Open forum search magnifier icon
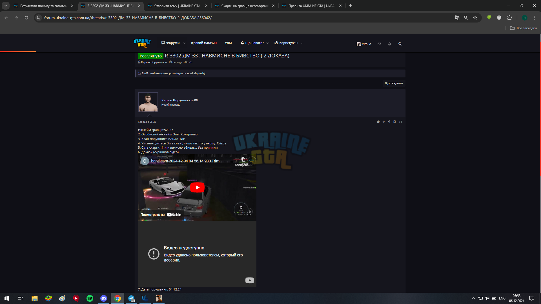The width and height of the screenshot is (541, 304). pos(400,44)
